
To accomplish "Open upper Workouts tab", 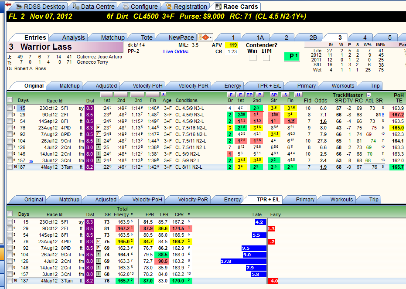I will (343, 86).
